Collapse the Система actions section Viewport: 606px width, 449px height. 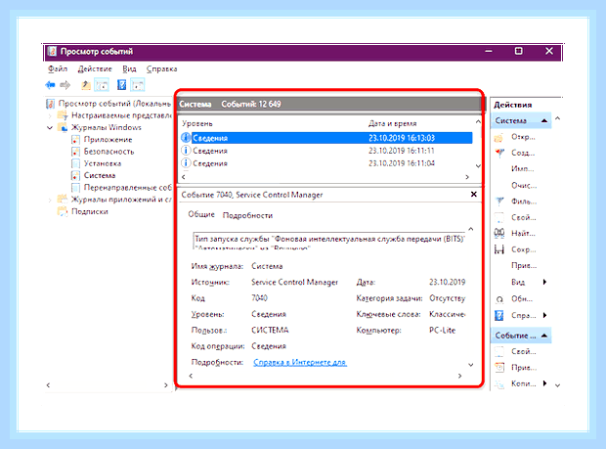tap(544, 120)
